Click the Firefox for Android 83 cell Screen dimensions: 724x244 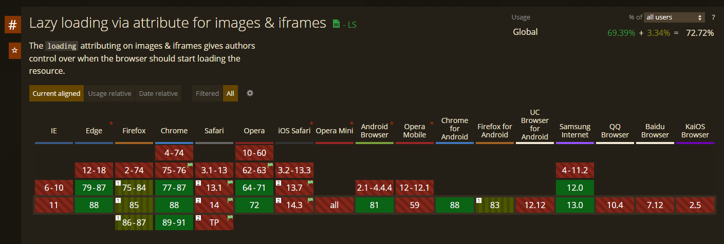coord(495,206)
